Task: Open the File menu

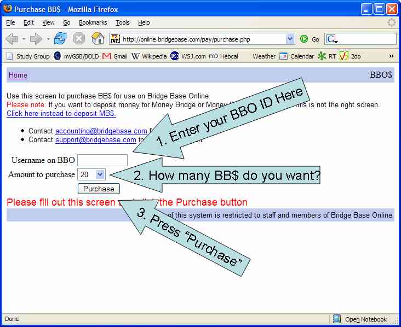Action: [x=10, y=23]
